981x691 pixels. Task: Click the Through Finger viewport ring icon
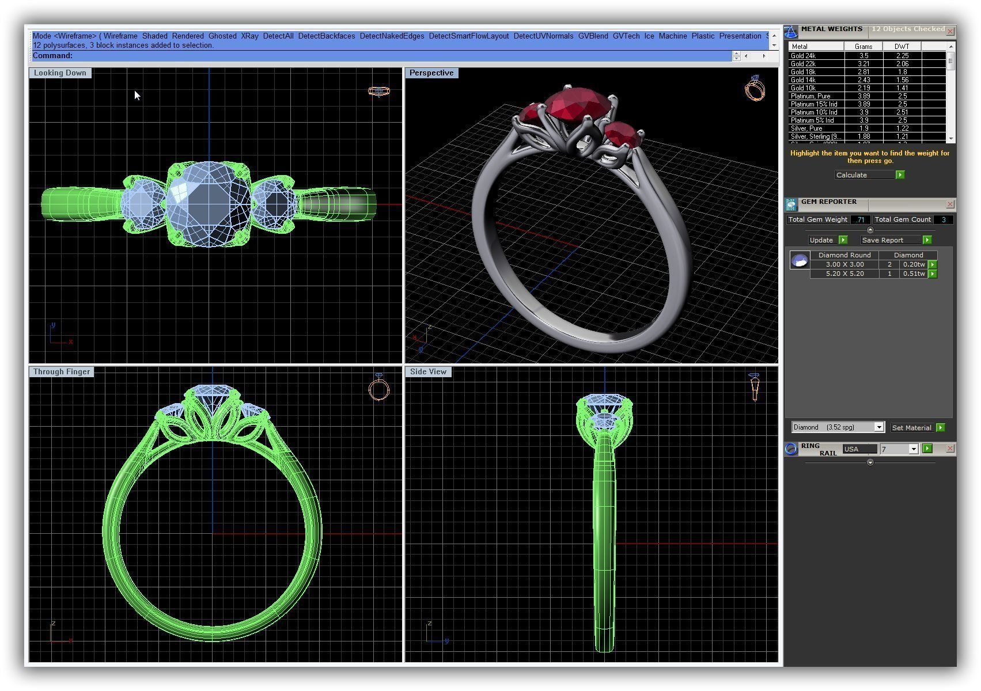tap(378, 387)
